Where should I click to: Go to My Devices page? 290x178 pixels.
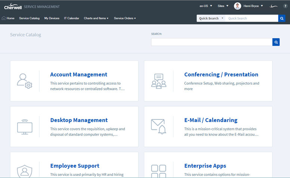coord(52,18)
